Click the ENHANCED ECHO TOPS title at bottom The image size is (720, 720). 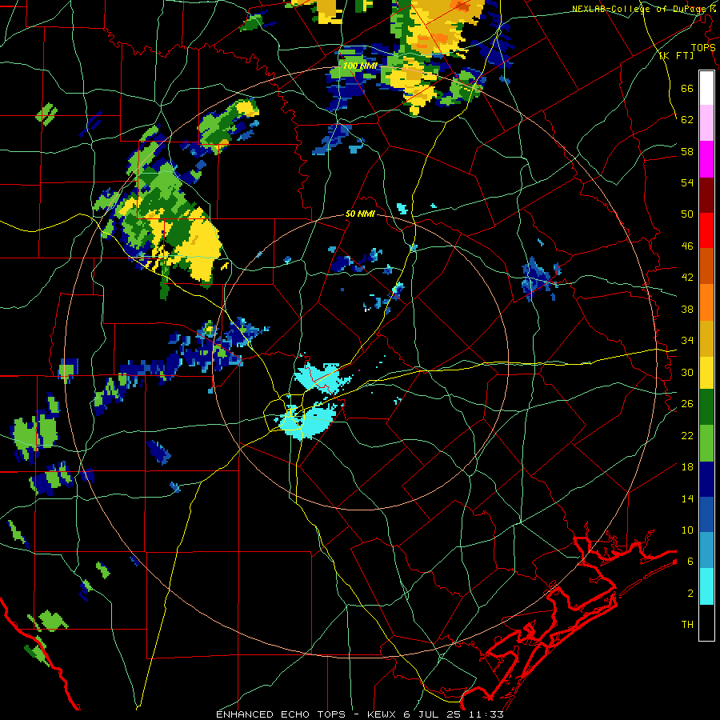click(x=359, y=714)
